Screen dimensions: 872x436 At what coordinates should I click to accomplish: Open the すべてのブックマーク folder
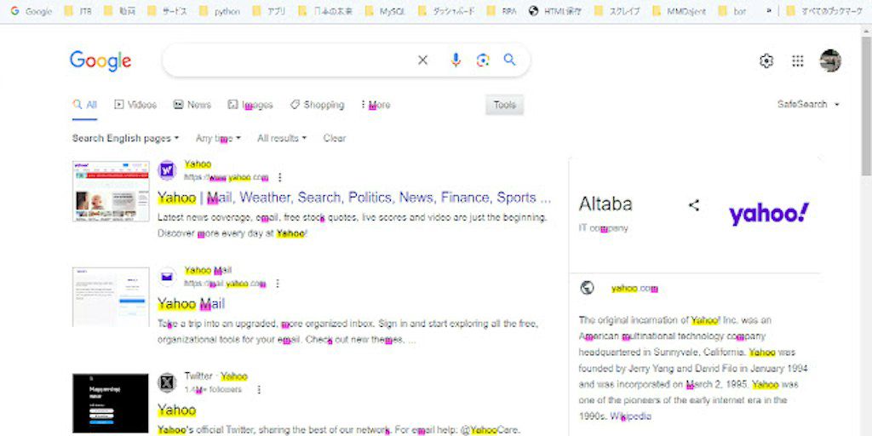823,11
